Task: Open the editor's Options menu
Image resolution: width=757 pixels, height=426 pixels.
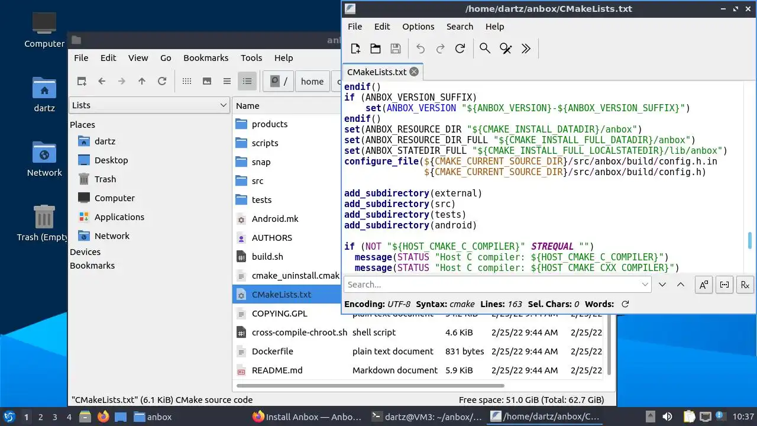Action: [x=418, y=27]
